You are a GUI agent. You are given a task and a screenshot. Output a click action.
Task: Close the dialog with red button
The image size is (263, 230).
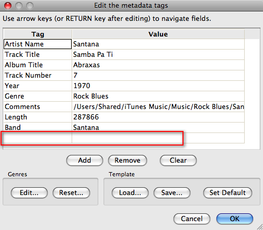(8, 6)
